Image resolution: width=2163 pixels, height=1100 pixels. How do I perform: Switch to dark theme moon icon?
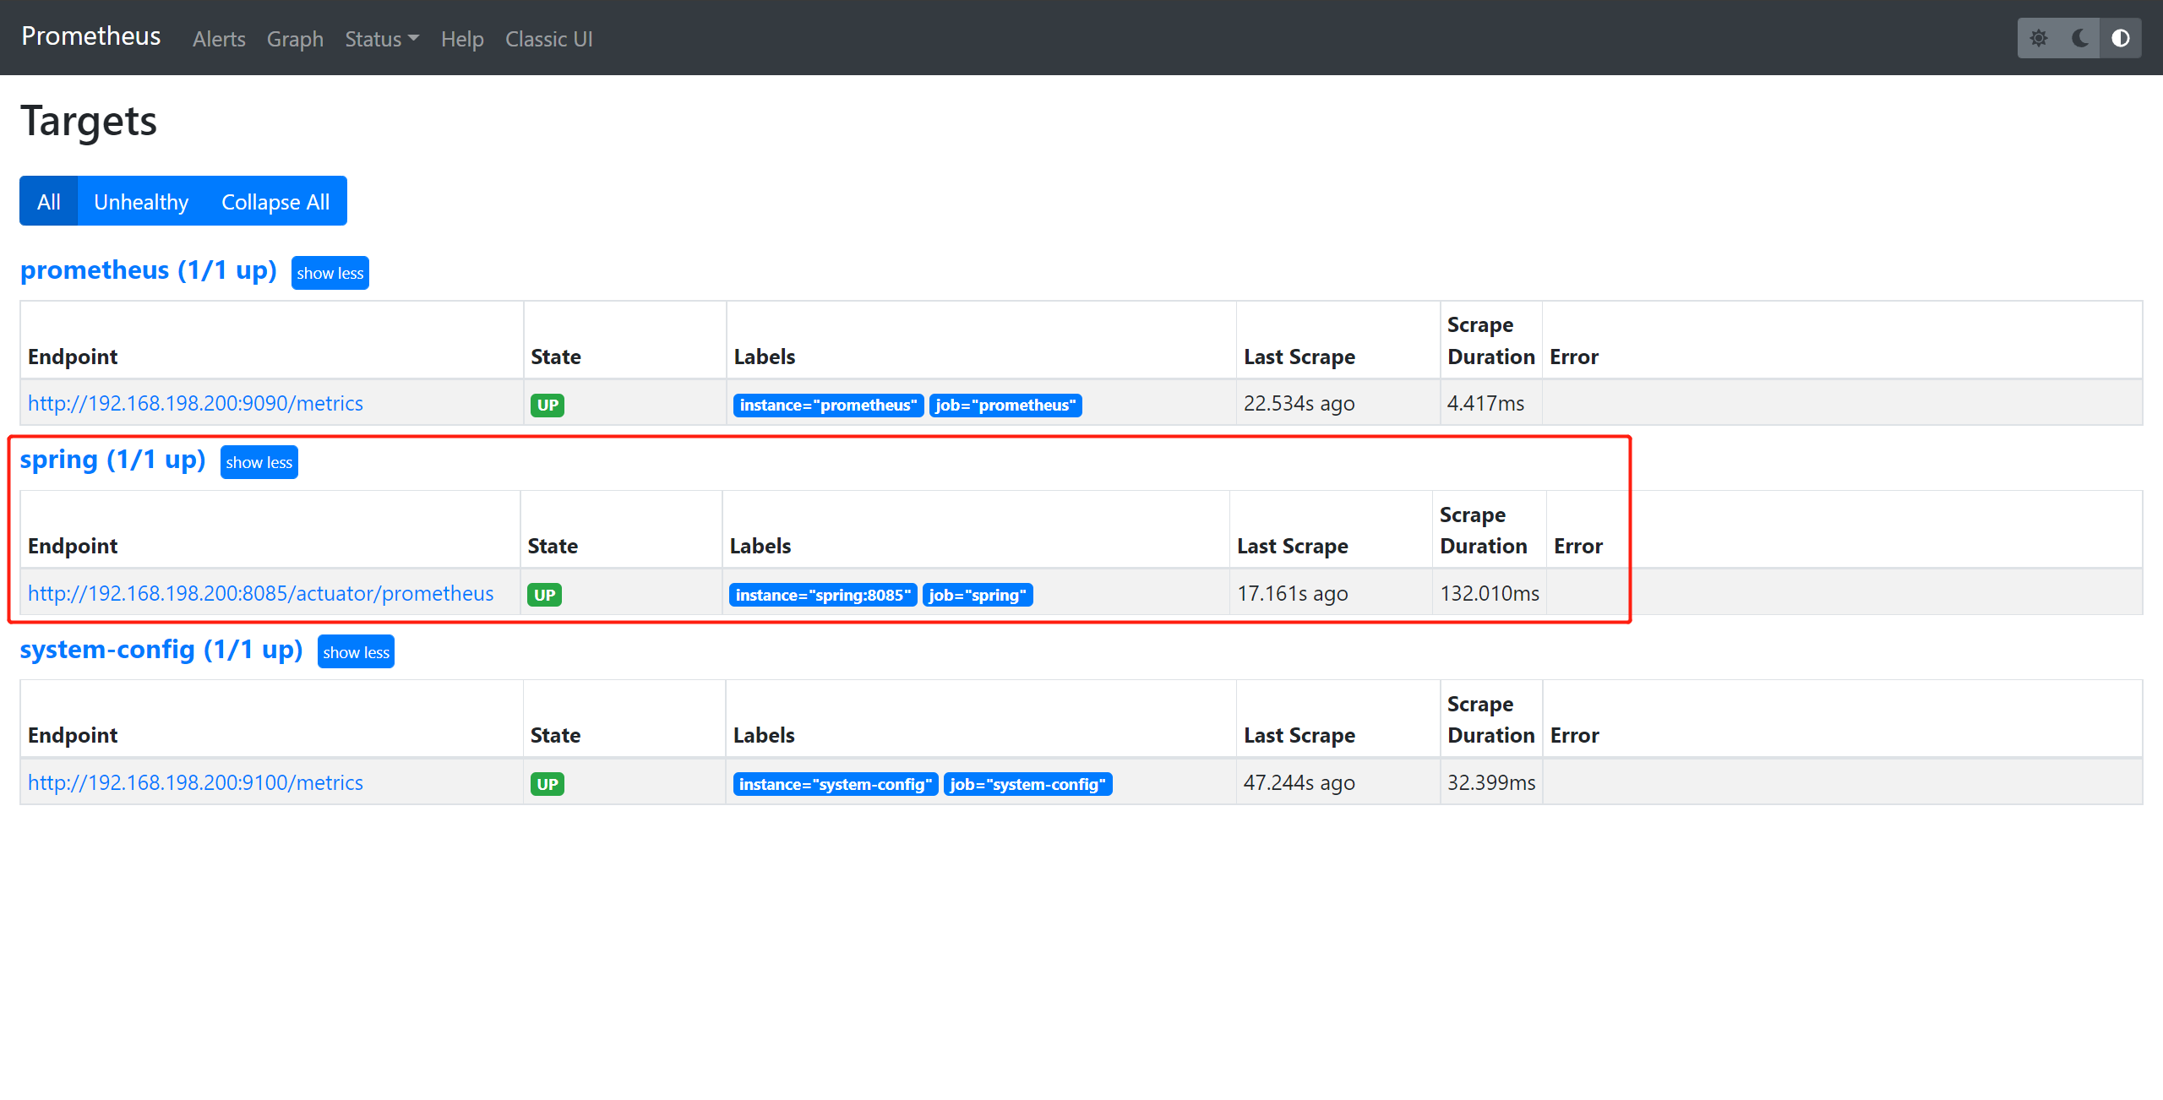(x=2080, y=38)
